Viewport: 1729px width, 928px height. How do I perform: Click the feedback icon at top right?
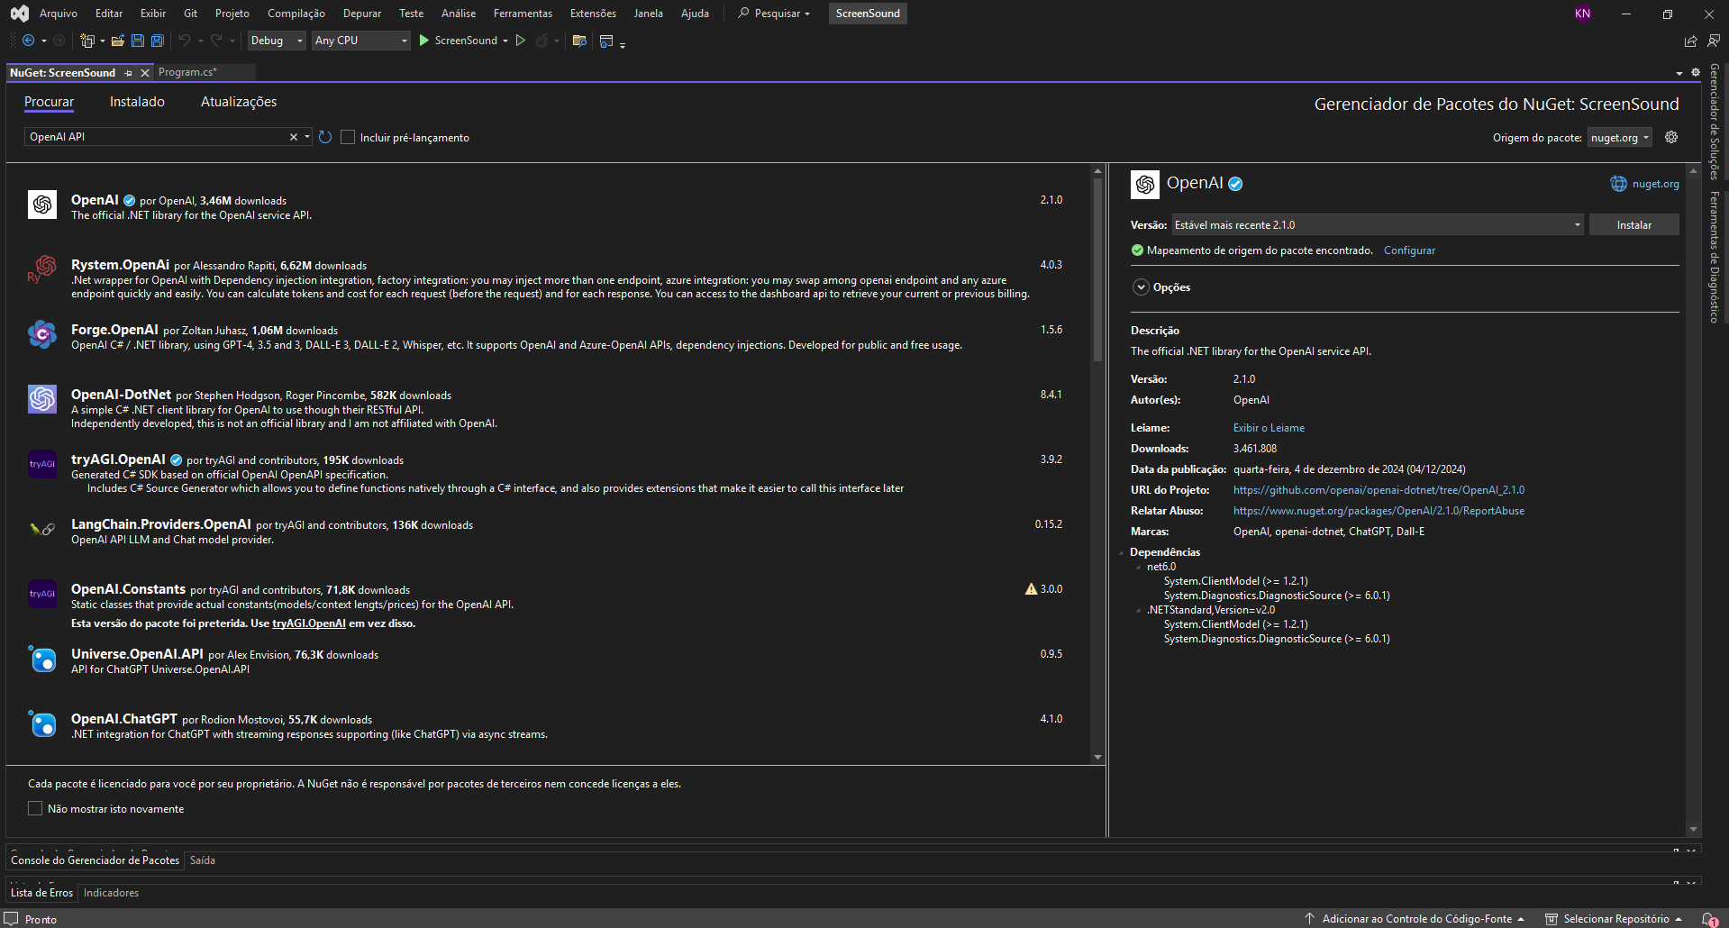pyautogui.click(x=1713, y=41)
